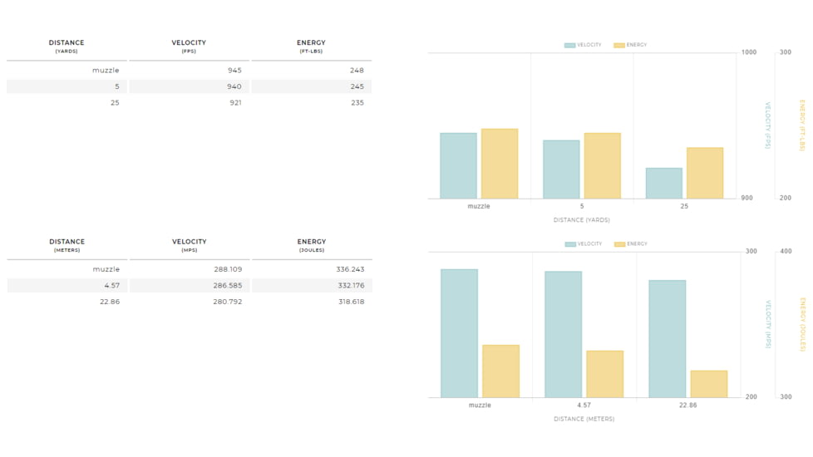Click the VELOCITY (FPS) column header
The height and width of the screenshot is (457, 813).
click(x=189, y=47)
